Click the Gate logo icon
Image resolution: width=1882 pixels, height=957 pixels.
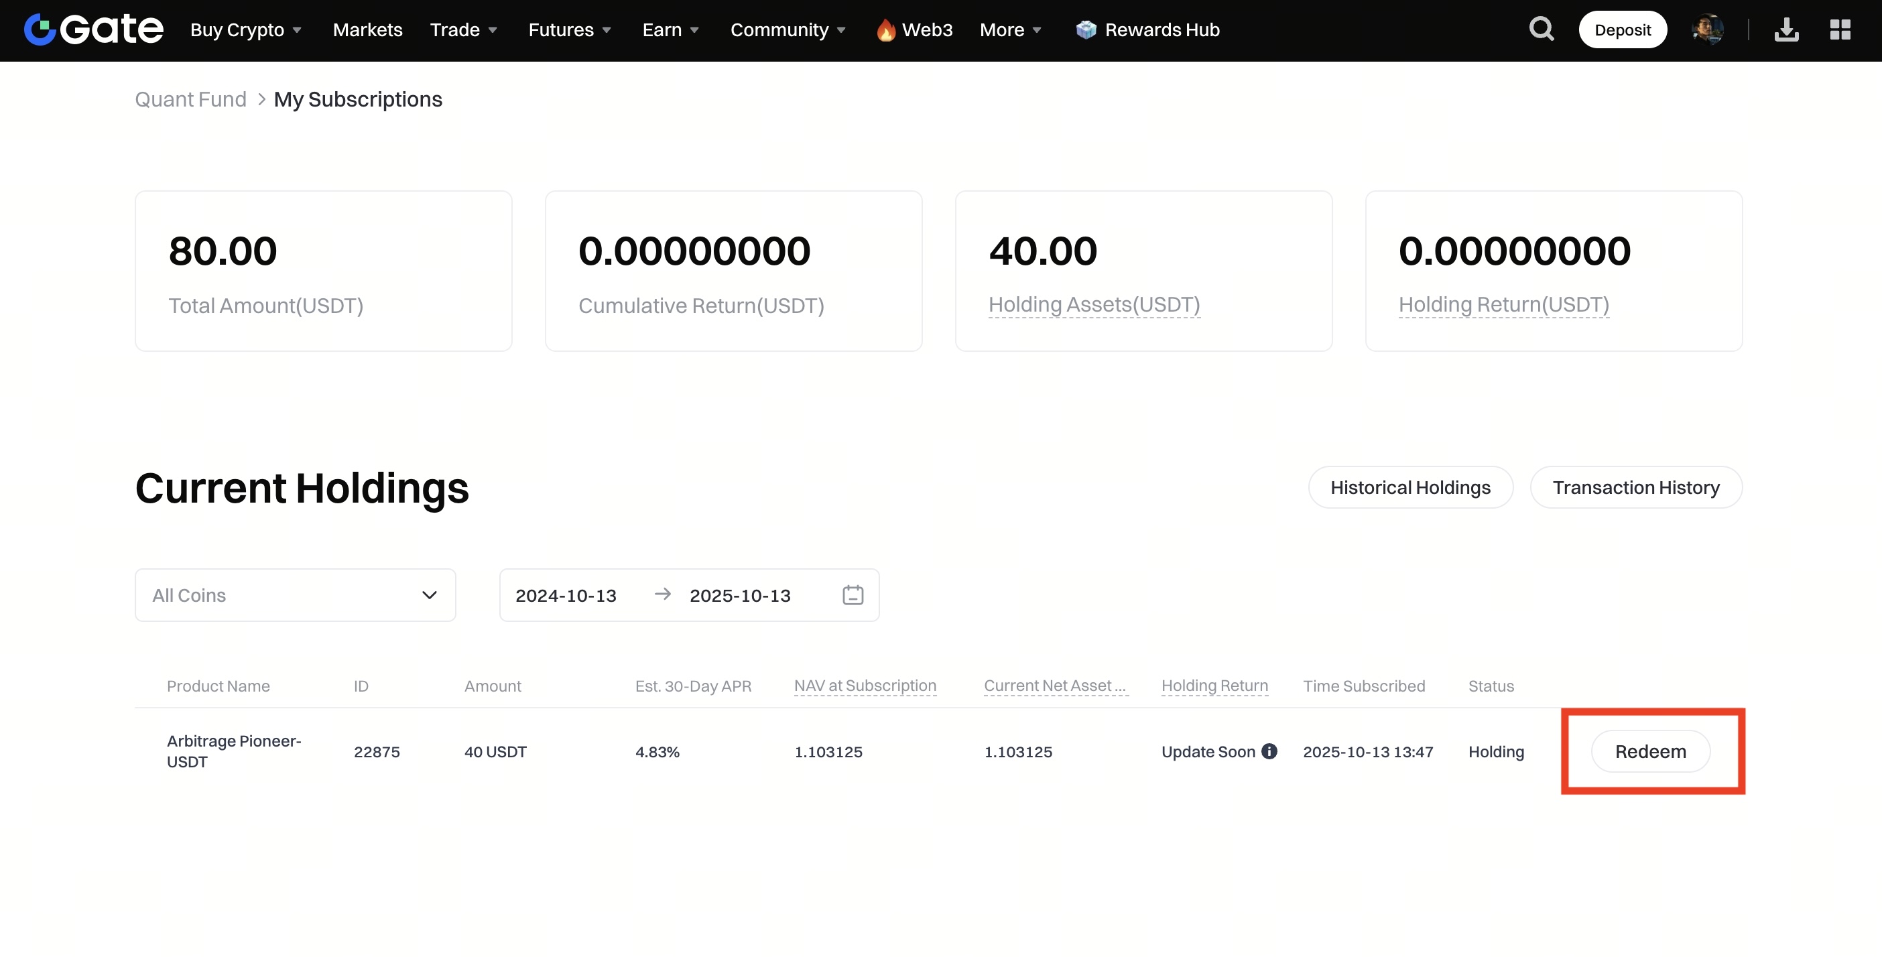(40, 30)
